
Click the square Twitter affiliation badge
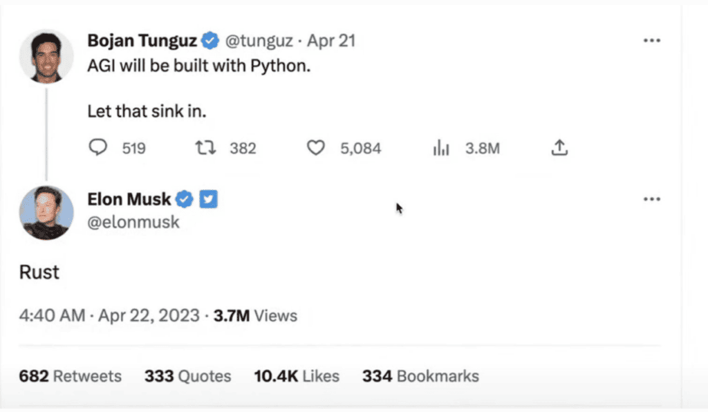[x=208, y=200]
